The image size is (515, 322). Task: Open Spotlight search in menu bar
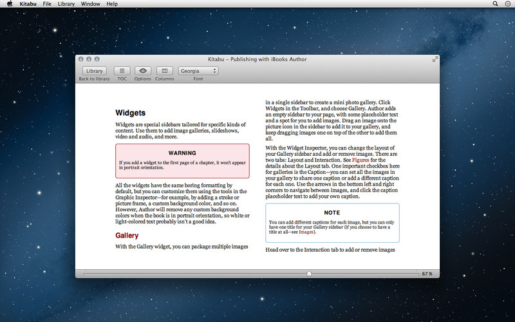(495, 4)
